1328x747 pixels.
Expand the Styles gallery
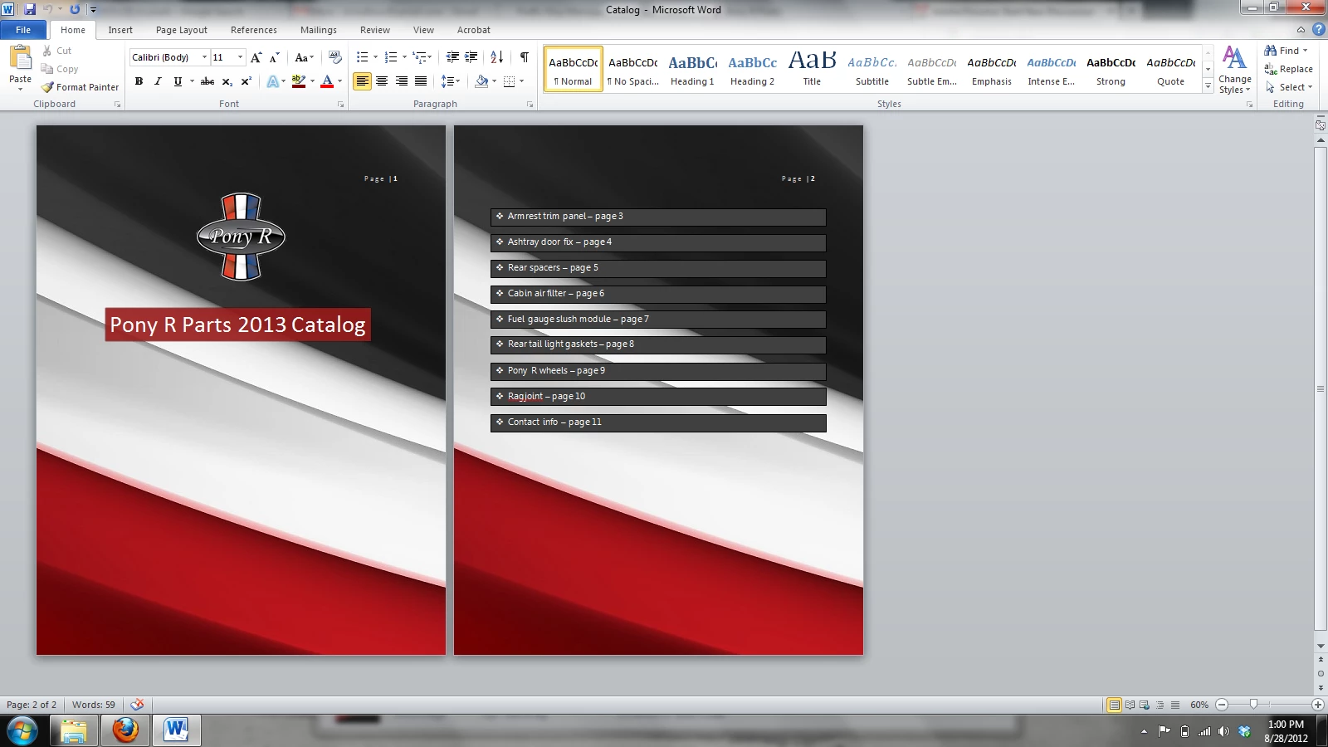click(x=1208, y=86)
